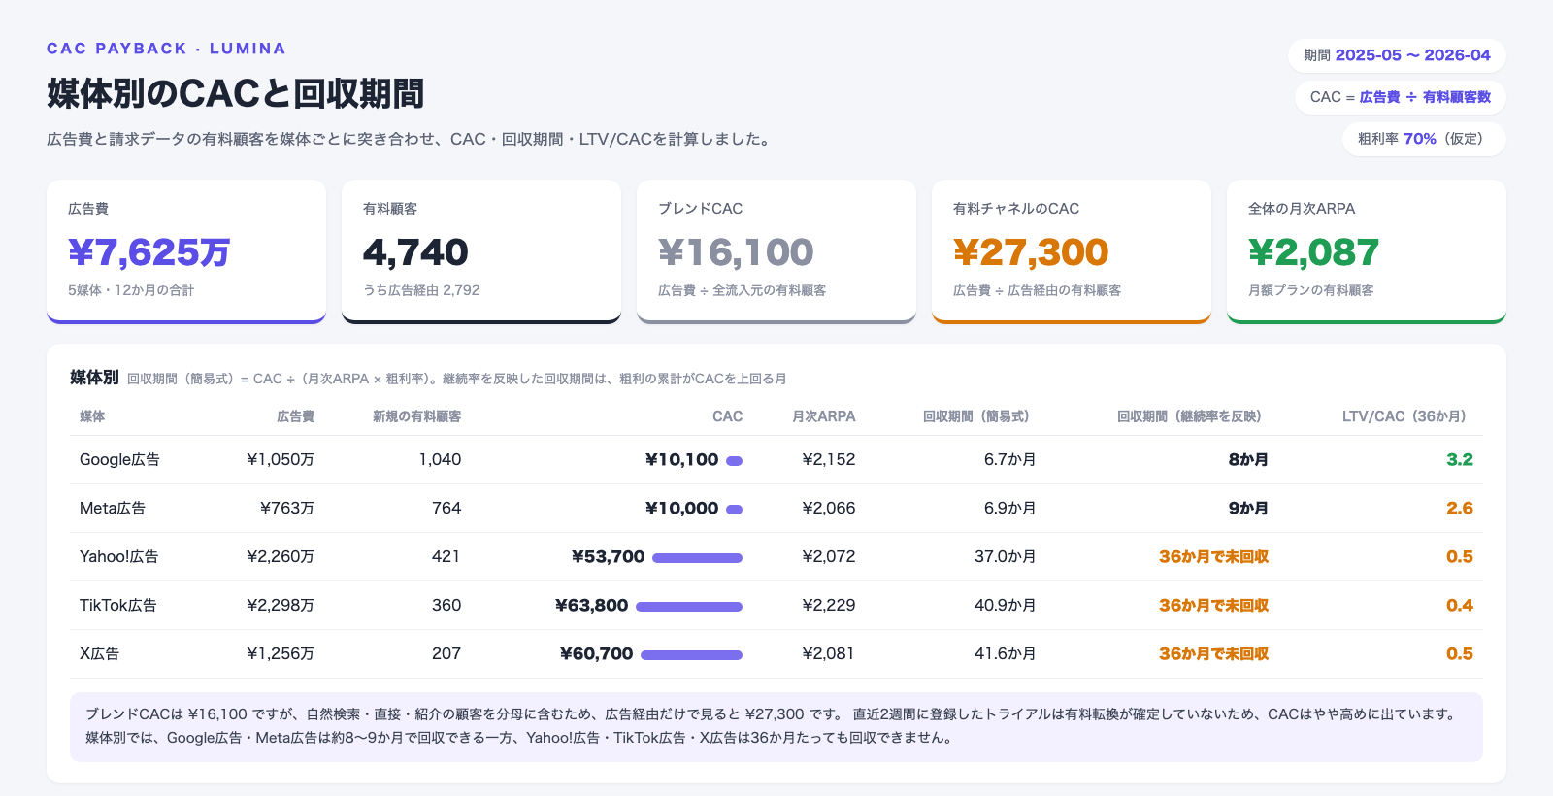Select the Meta広告 row label

pyautogui.click(x=113, y=509)
